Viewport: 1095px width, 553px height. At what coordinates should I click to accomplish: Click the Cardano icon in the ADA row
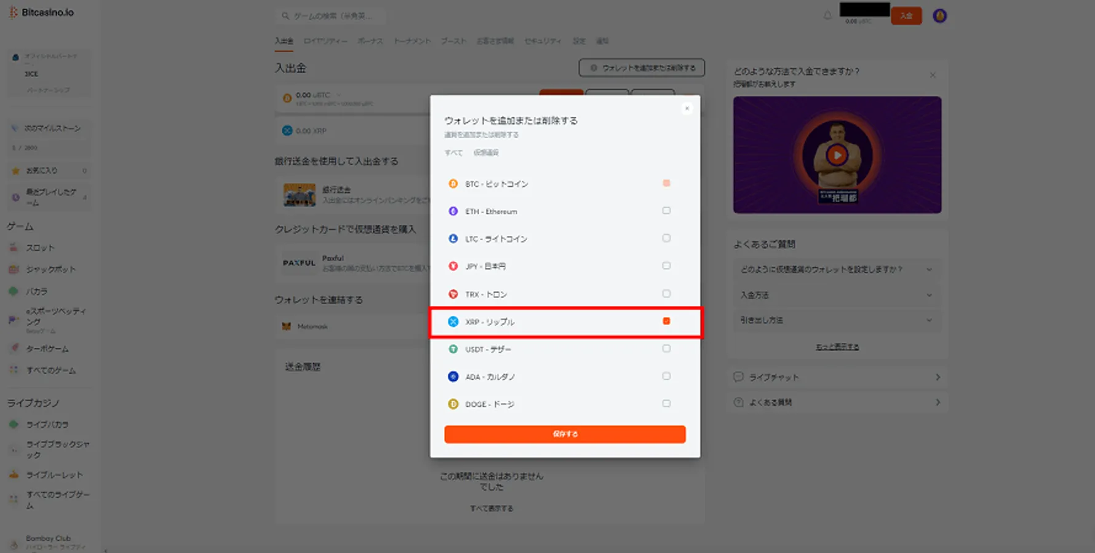point(453,377)
